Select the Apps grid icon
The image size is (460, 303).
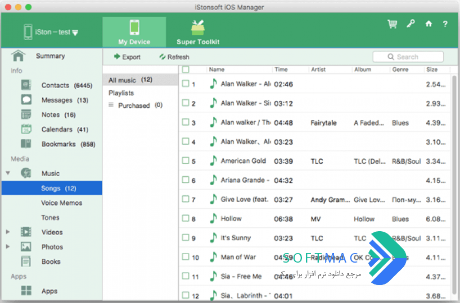coord(26,291)
